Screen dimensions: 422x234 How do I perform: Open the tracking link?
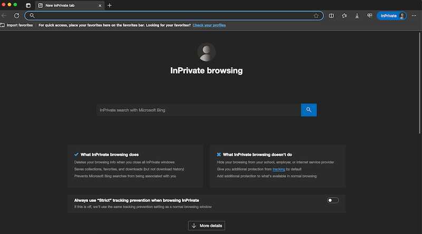point(279,169)
